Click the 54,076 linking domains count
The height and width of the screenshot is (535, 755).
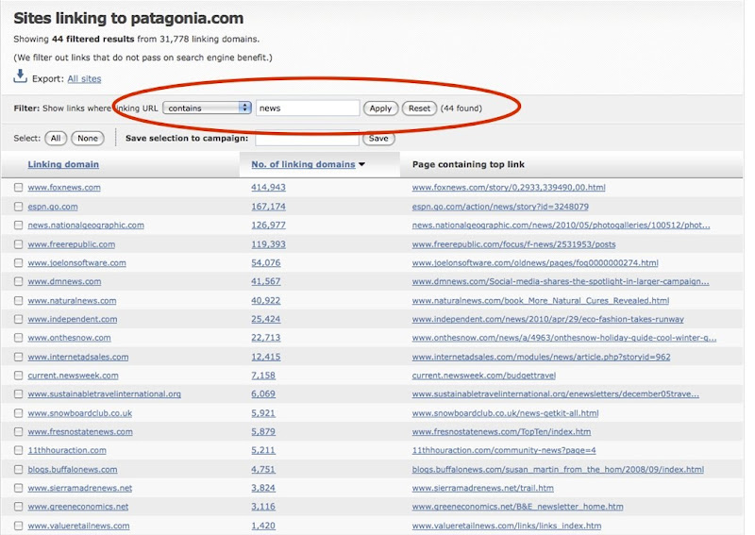[x=266, y=262]
